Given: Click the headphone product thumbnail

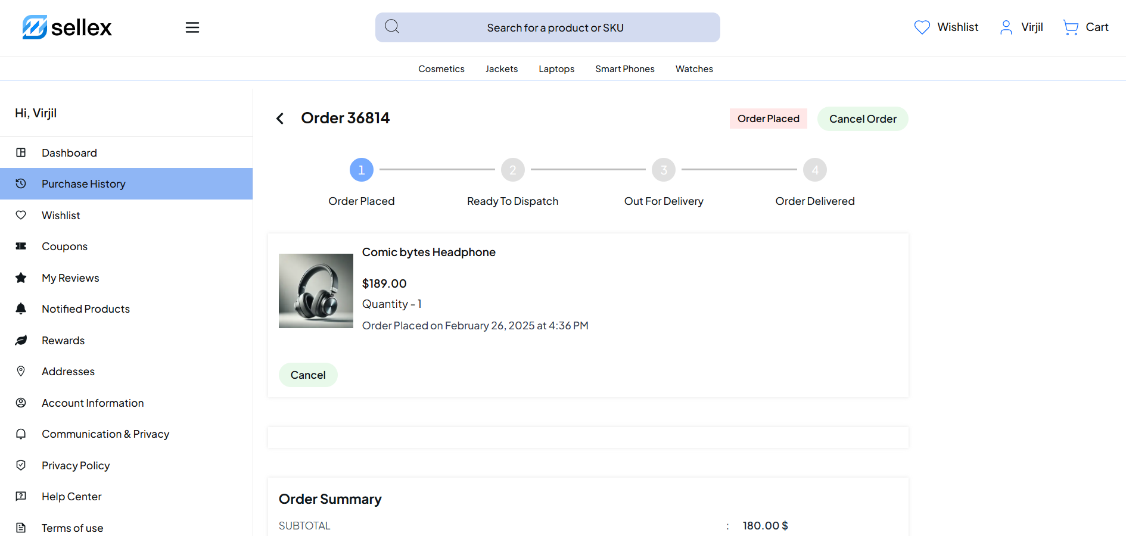Looking at the screenshot, I should coord(316,291).
